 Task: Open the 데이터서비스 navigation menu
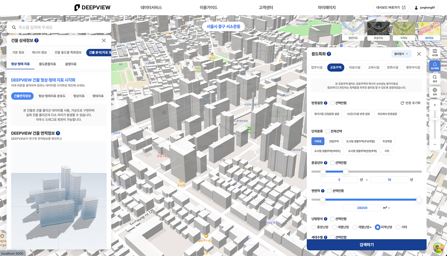[151, 8]
